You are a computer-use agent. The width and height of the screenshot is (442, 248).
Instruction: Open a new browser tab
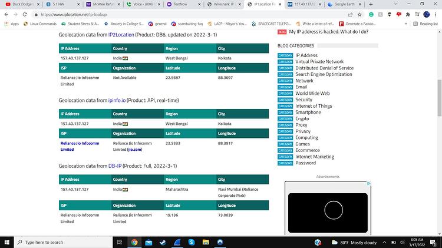click(371, 4)
